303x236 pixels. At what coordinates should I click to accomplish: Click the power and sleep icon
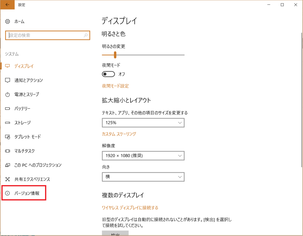tap(7, 94)
